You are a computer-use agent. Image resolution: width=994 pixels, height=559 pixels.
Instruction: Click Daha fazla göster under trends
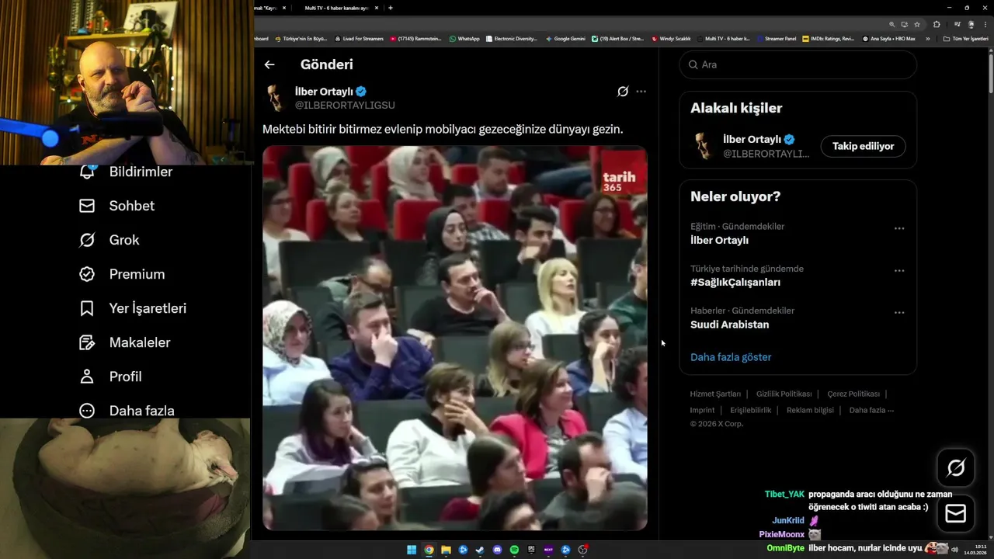coord(731,357)
